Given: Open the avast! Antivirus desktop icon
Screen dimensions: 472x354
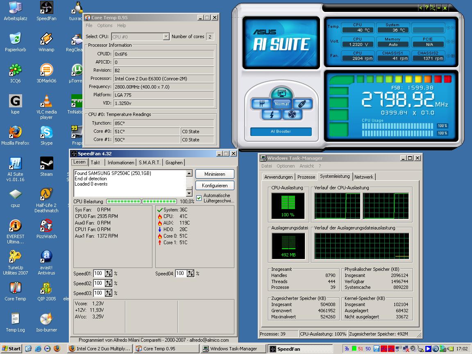Looking at the screenshot, I should click(46, 263).
